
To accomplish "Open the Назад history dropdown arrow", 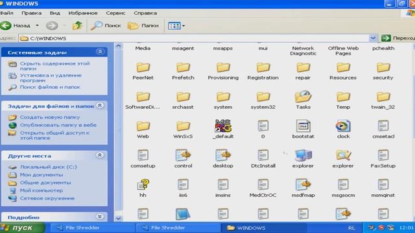I will 38,26.
